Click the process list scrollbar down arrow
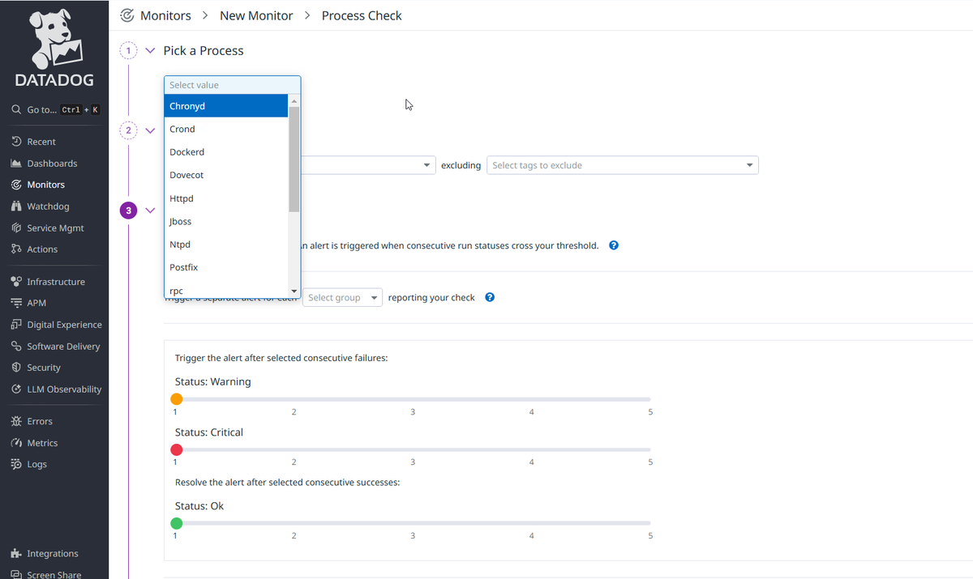Image resolution: width=973 pixels, height=579 pixels. tap(294, 291)
